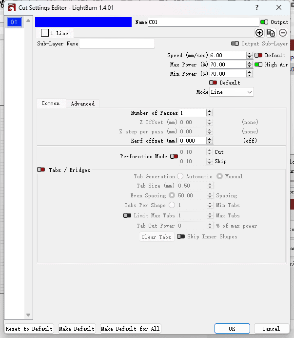This screenshot has height=338, width=294.
Task: Click the Kerf offset value field 0.000
Action: 193,141
